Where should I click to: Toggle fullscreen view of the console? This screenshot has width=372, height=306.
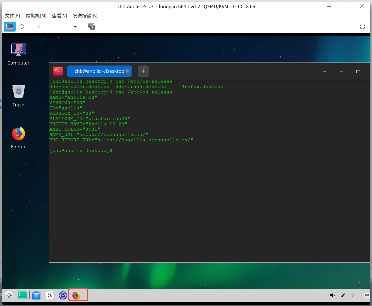(363, 27)
